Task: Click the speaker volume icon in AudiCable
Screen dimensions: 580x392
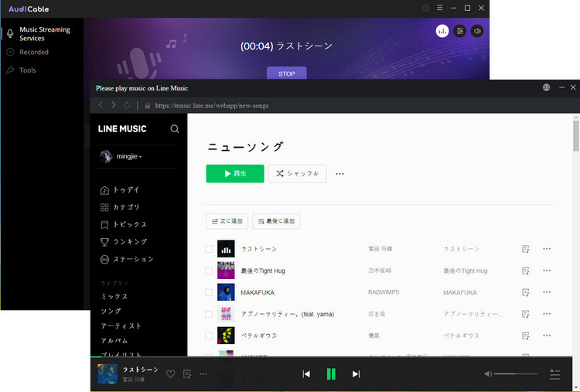Action: pos(477,31)
